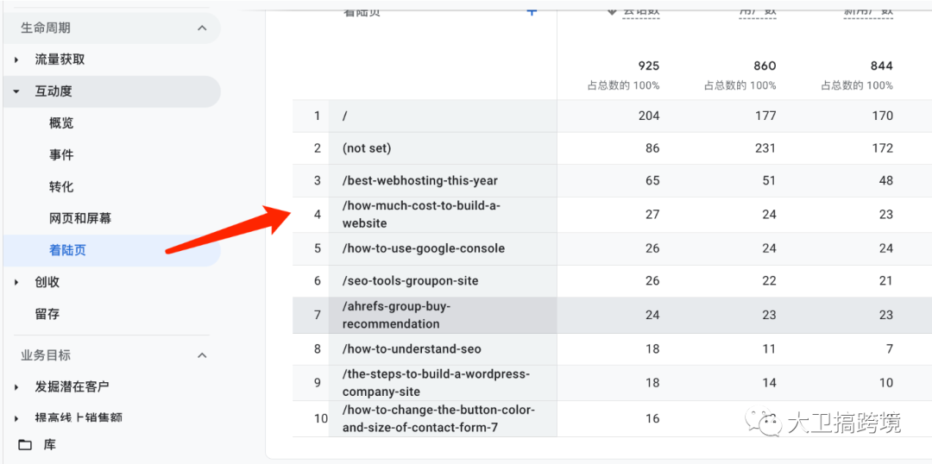Expand the 提高线上销售额 group
This screenshot has width=932, height=464.
[16, 418]
